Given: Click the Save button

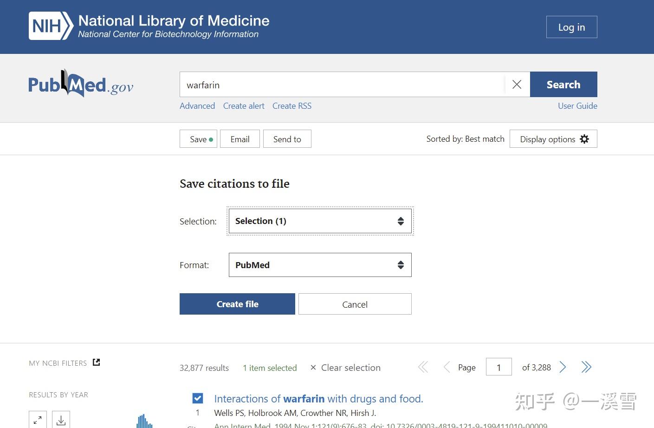Looking at the screenshot, I should [x=198, y=139].
